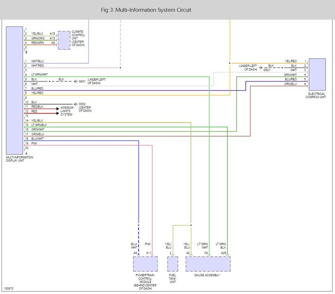Click the "RED/BLK" wire label at pin 11

(x=37, y=106)
